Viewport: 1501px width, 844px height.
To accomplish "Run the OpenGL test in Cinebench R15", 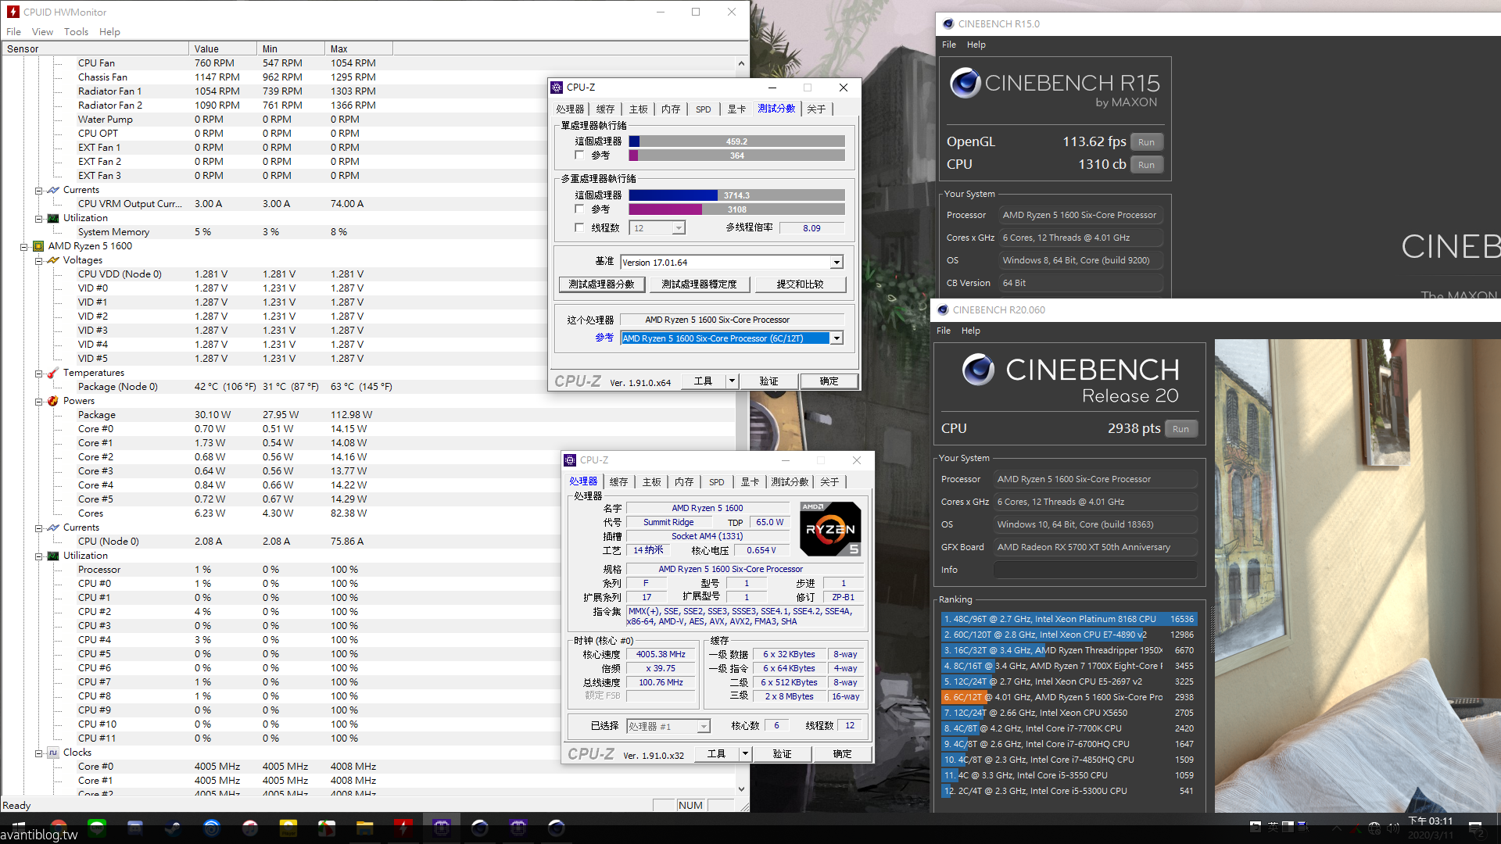I will 1146,142.
